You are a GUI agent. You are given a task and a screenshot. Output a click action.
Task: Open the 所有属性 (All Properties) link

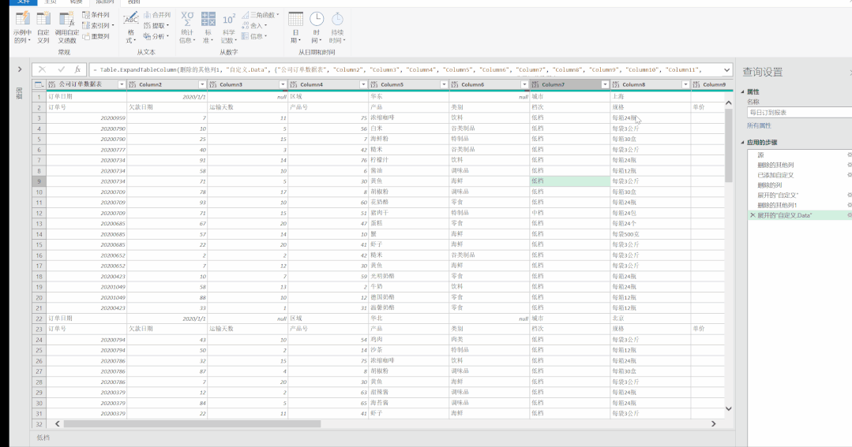tap(759, 125)
